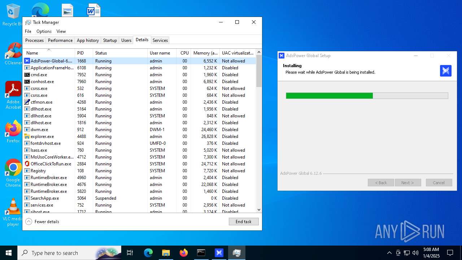Image resolution: width=462 pixels, height=260 pixels.
Task: Sort processes by the Status column
Action: 120,53
